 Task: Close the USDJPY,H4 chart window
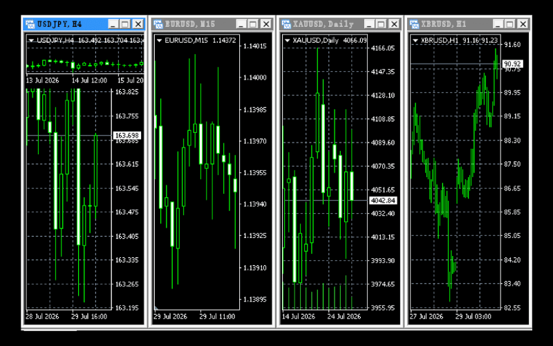(138, 24)
